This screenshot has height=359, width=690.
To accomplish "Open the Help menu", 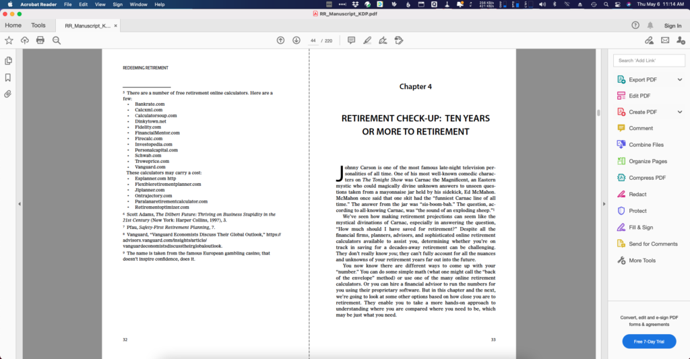I will (160, 5).
